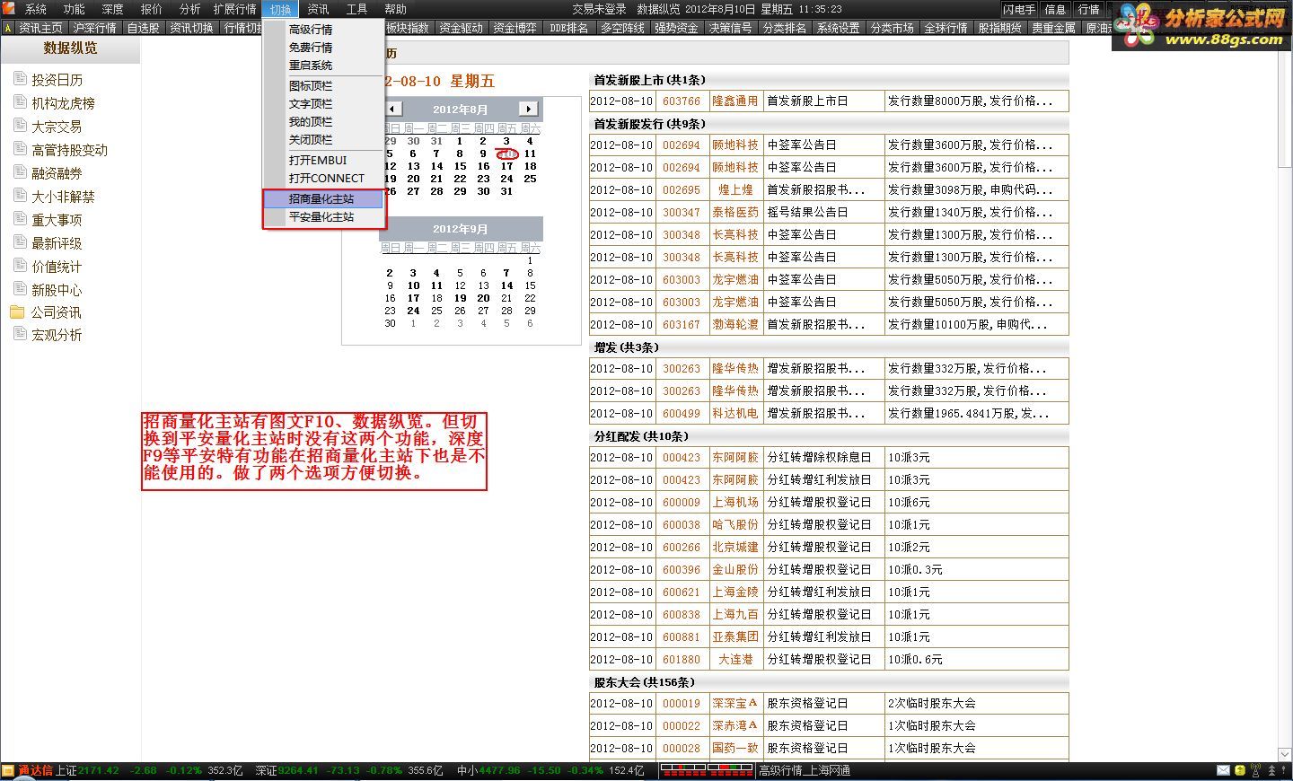Select date 17 in August calendar
This screenshot has width=1293, height=781.
click(x=506, y=166)
